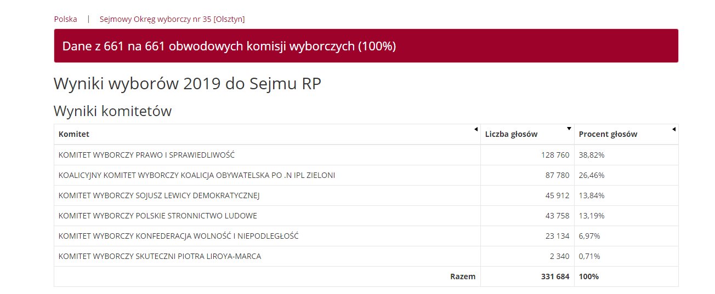Select Konfederacja Wolność i Niepodległość row
This screenshot has width=715, height=294.
click(x=366, y=236)
